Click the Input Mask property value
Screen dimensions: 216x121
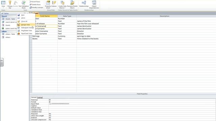coord(132,104)
